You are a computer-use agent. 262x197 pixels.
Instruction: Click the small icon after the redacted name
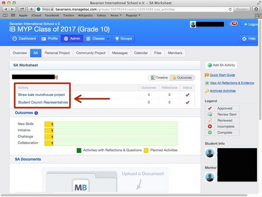[57, 77]
